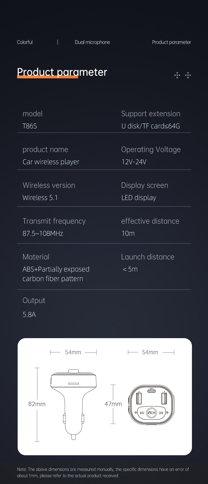Click the dotted cross icon left of previous-track

pyautogui.click(x=136, y=413)
